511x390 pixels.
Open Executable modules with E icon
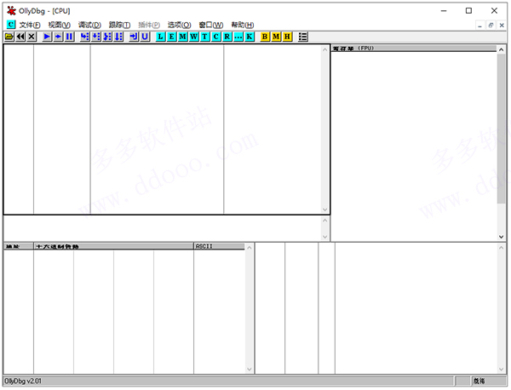click(x=172, y=37)
